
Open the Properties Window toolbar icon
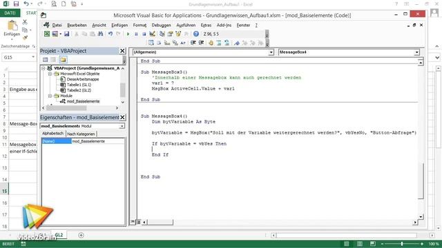[x=170, y=34]
